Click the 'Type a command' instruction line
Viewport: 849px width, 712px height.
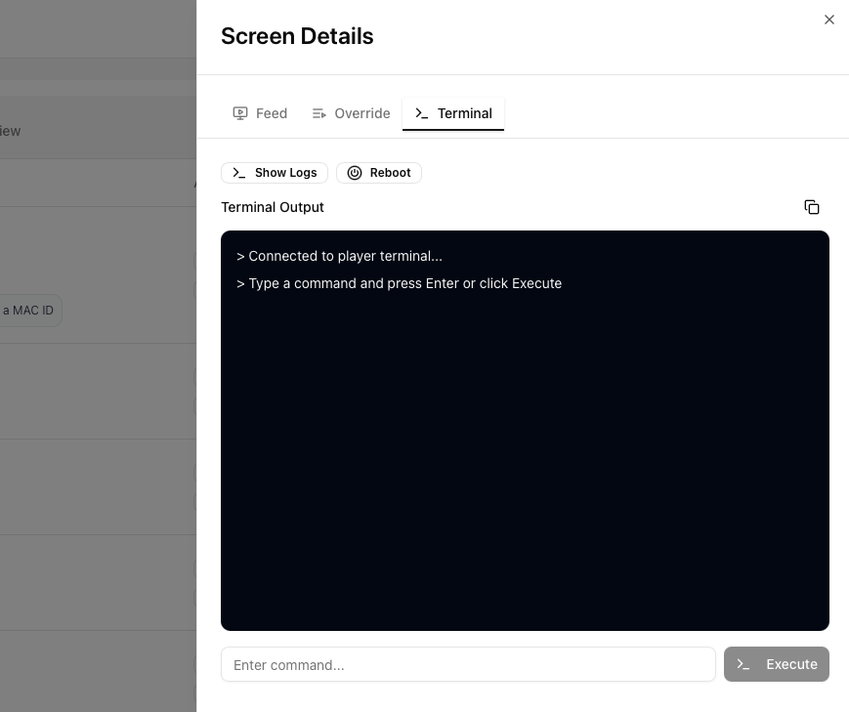click(399, 283)
